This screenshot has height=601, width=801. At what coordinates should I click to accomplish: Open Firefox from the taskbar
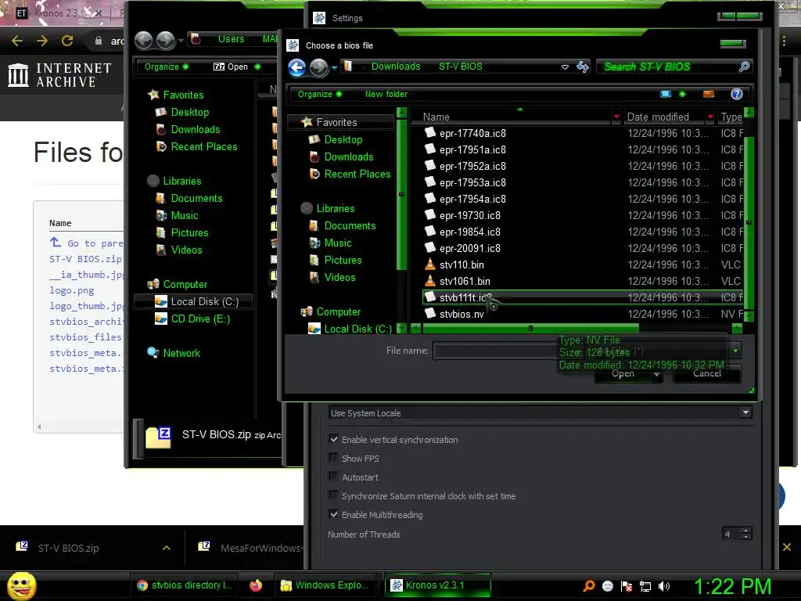coord(256,585)
